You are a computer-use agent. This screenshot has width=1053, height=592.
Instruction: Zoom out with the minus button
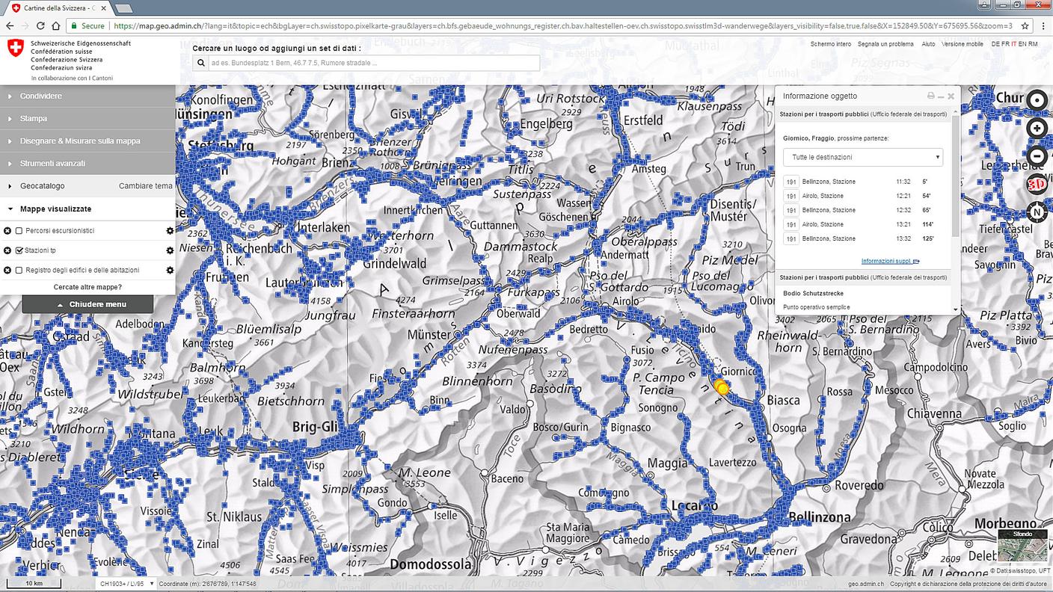1037,156
